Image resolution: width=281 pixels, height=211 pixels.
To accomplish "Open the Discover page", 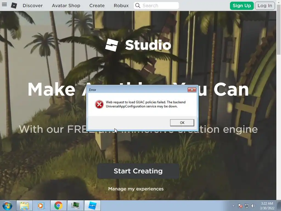I will (33, 5).
